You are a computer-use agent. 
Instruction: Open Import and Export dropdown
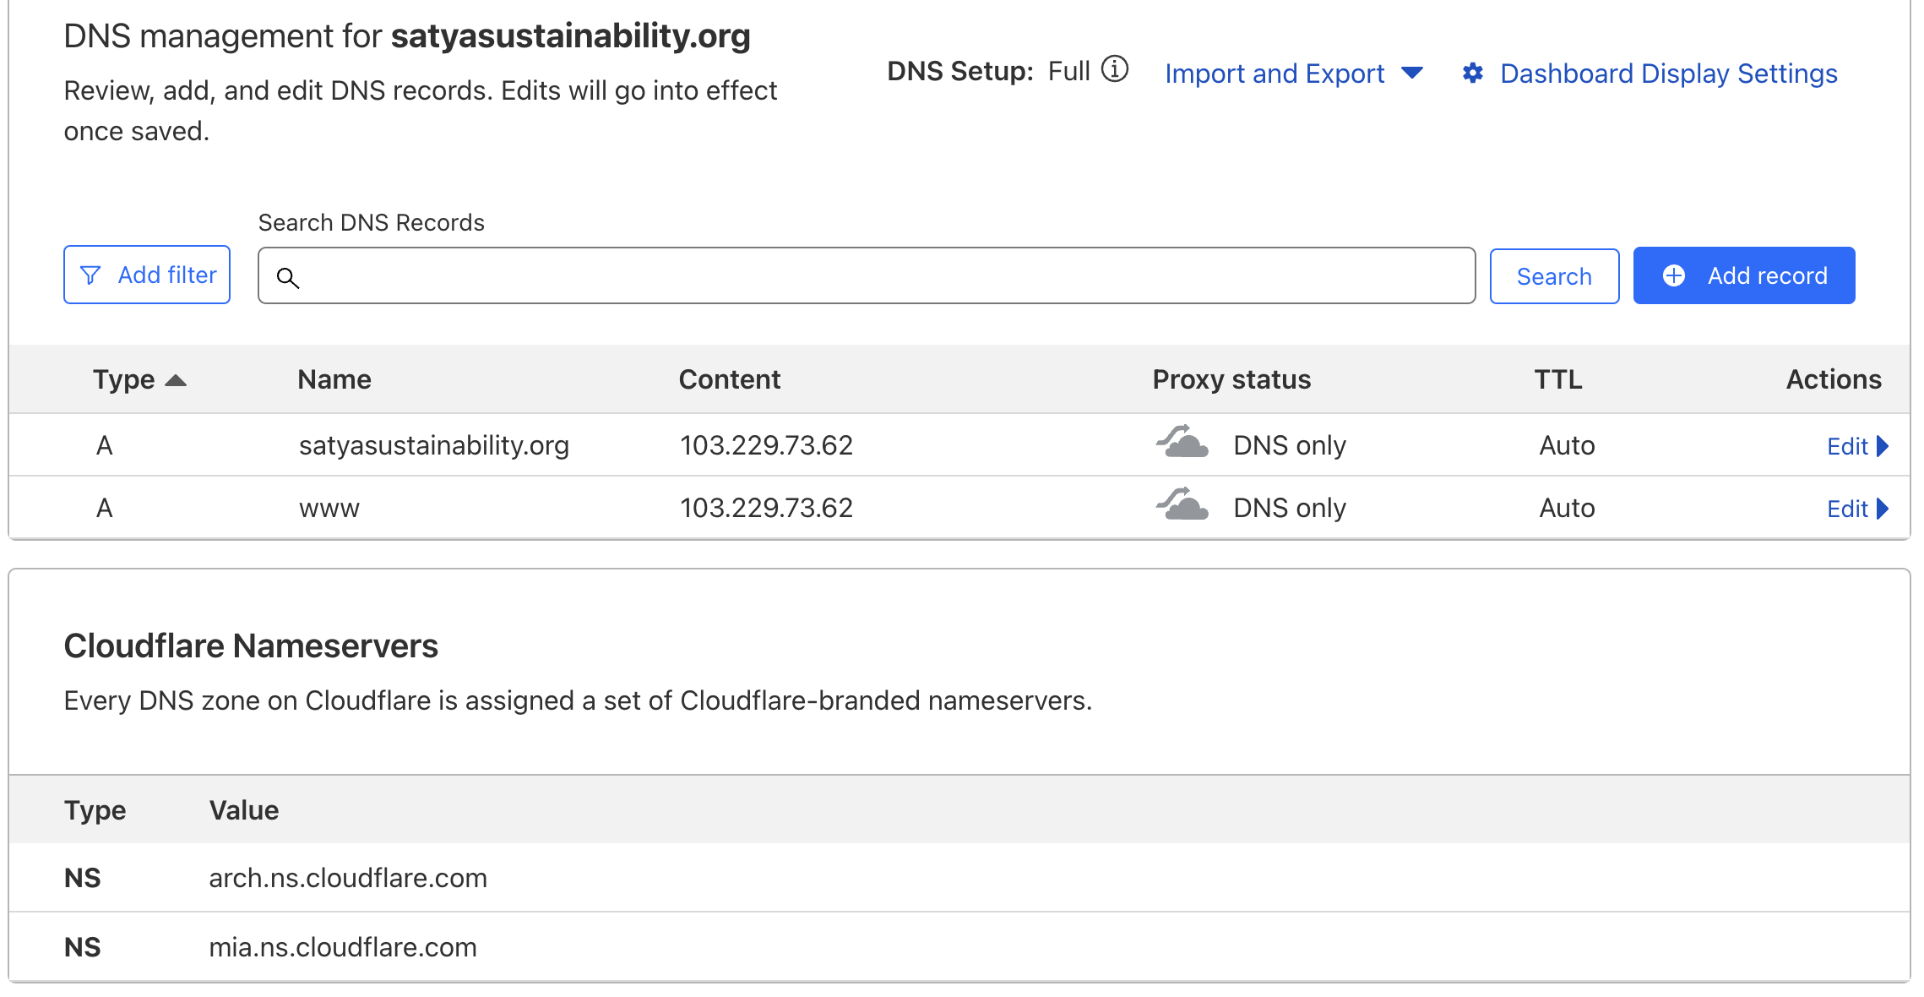(1294, 74)
